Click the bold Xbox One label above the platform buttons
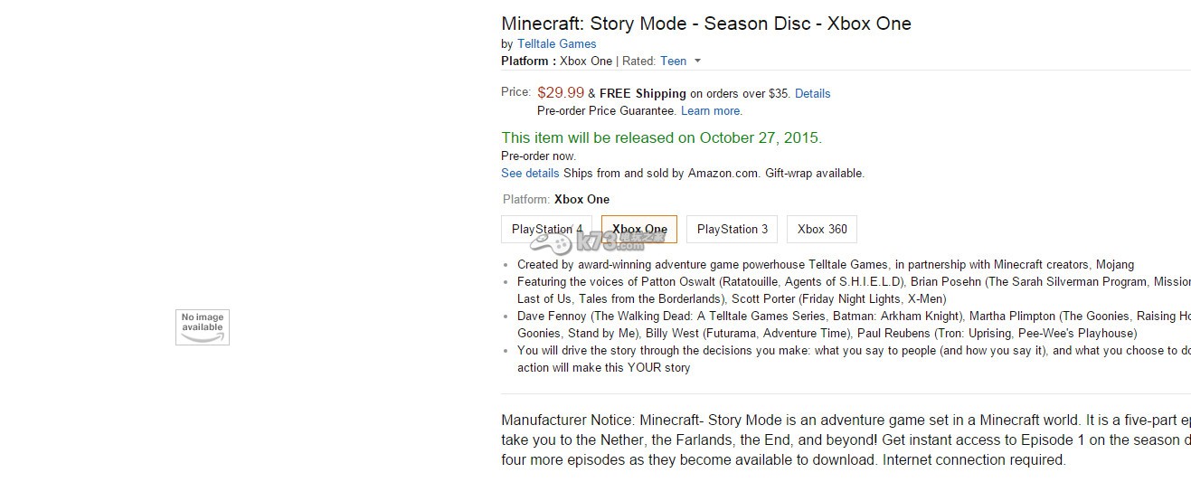This screenshot has width=1191, height=482. [581, 199]
